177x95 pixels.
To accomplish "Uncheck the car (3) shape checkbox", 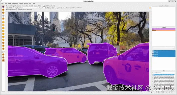I will (153, 54).
